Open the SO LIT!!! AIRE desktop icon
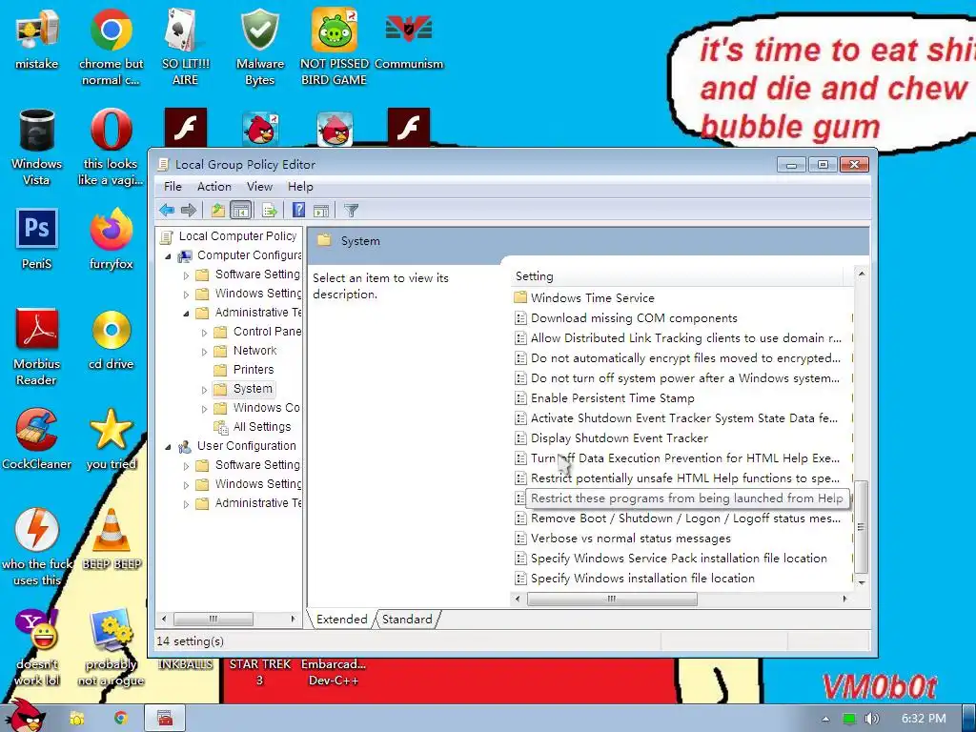This screenshot has width=976, height=732. point(186,47)
